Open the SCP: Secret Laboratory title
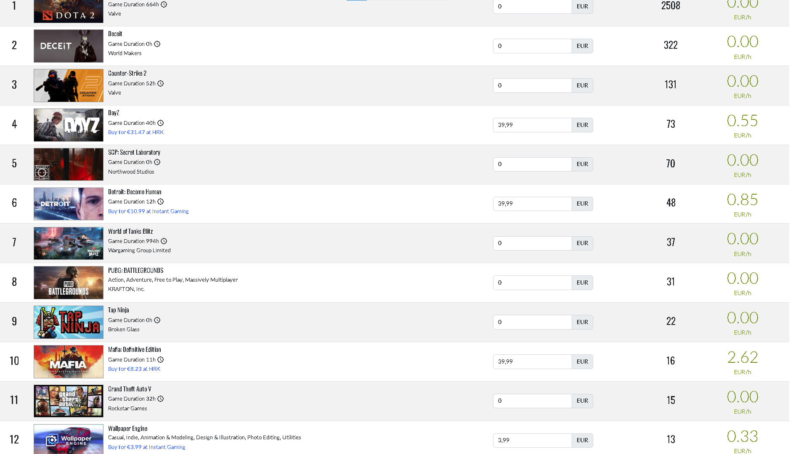793x454 pixels. pos(134,153)
